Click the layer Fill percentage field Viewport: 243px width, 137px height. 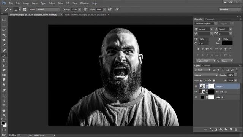pos(230,80)
